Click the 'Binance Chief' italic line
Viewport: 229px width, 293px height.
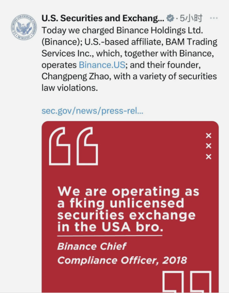92,246
